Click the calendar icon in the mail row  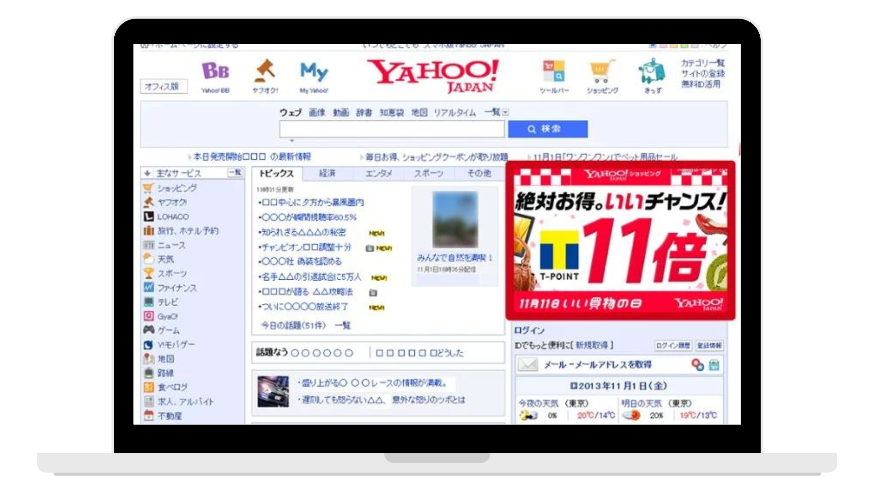pos(714,365)
